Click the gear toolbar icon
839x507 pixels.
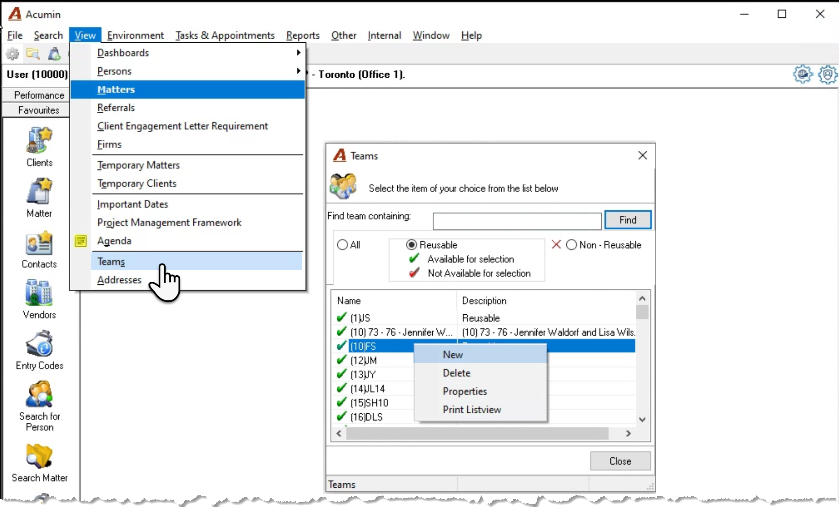tap(12, 54)
